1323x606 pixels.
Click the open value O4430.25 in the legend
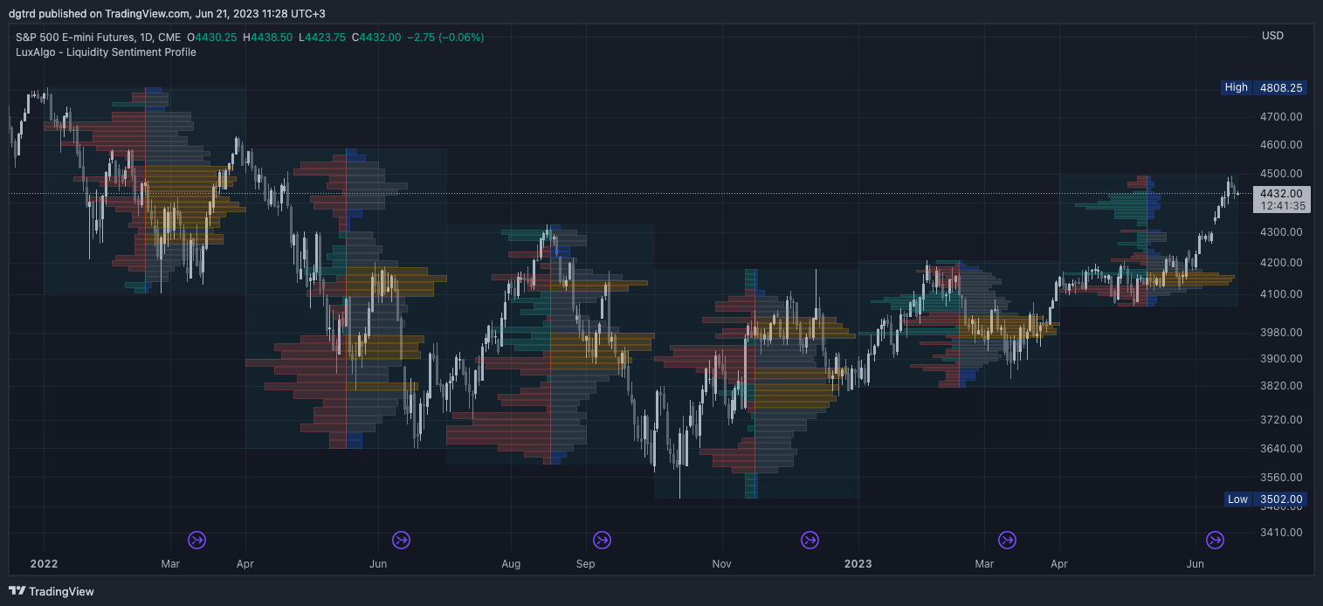pos(212,37)
